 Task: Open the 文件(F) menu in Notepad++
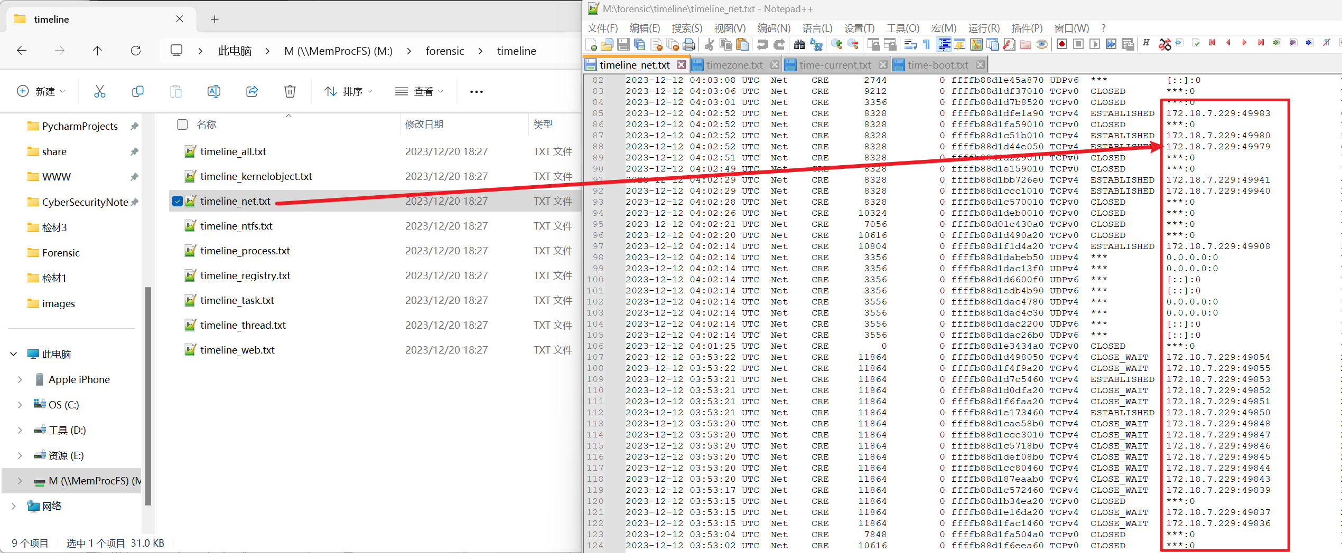coord(603,28)
